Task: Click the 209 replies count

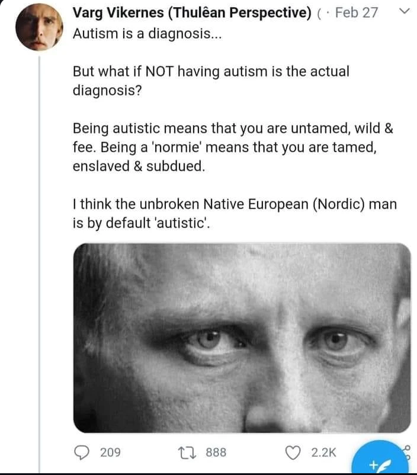Action: [x=110, y=452]
